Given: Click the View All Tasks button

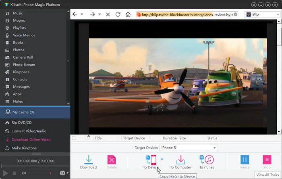Looking at the screenshot, I should (x=268, y=175).
